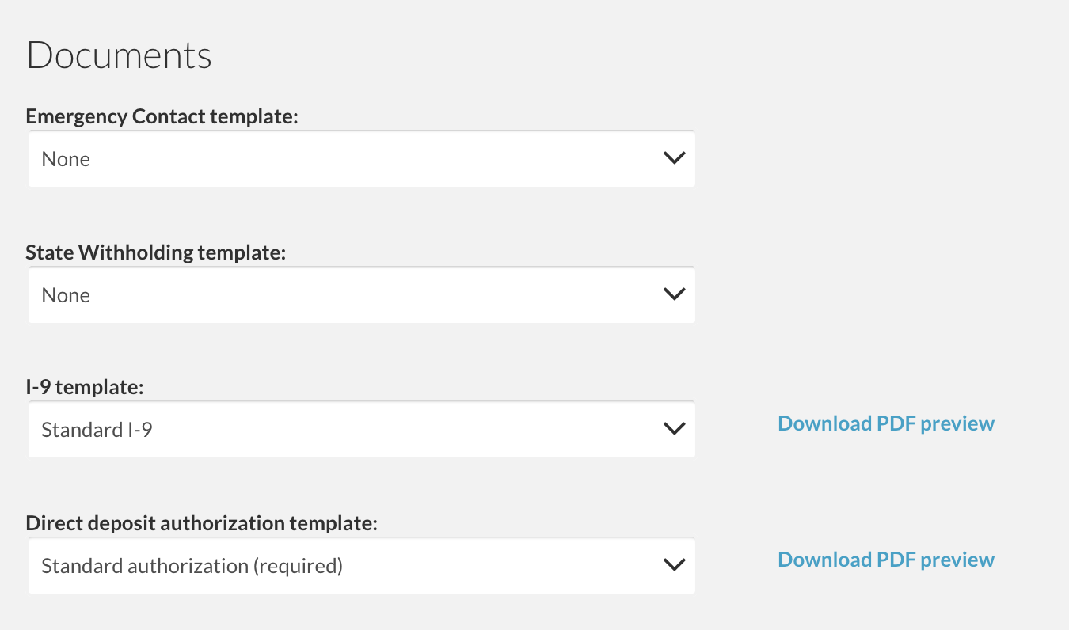Click the Documents section heading
This screenshot has height=630, width=1069.
click(x=120, y=55)
